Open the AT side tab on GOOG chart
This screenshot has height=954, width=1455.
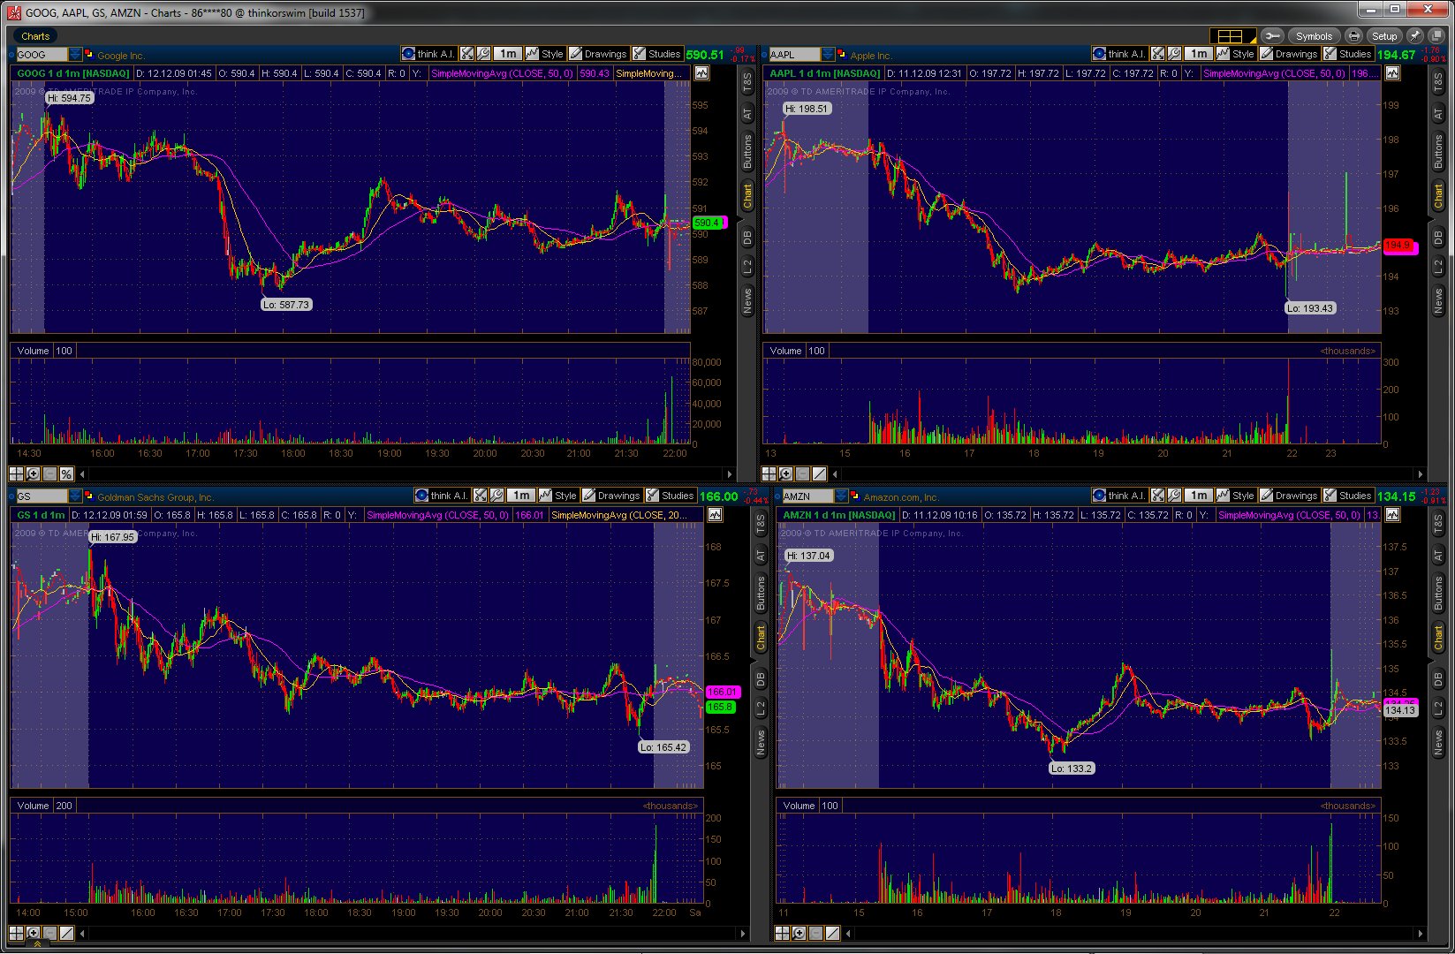[x=747, y=114]
